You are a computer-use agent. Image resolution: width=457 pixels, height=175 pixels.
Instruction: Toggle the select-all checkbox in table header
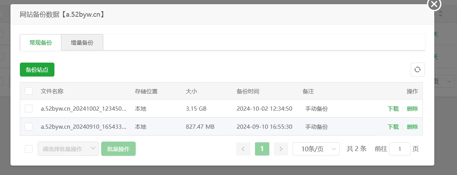click(29, 91)
